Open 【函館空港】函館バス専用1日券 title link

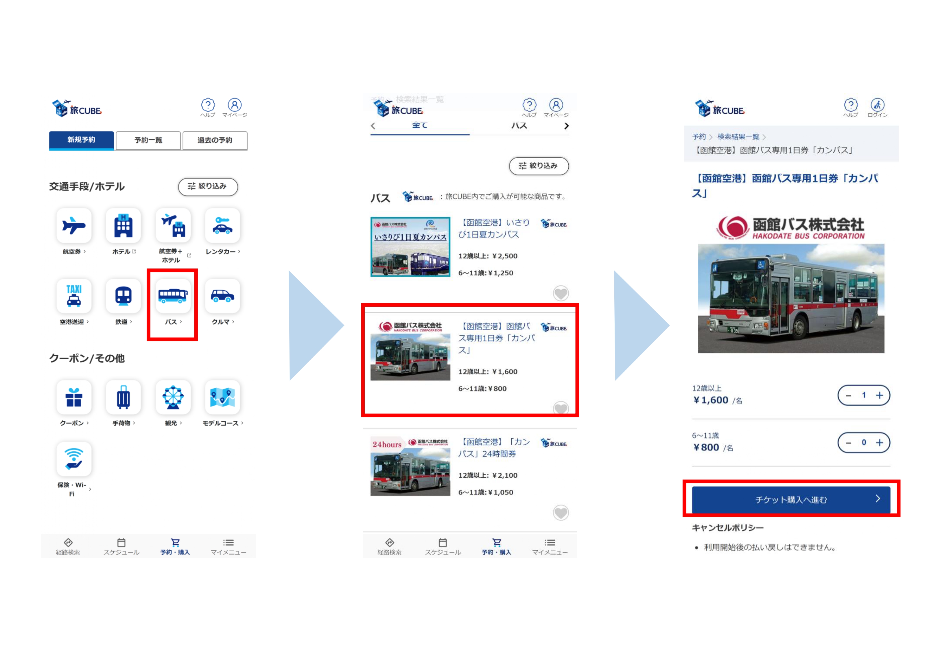pos(497,338)
